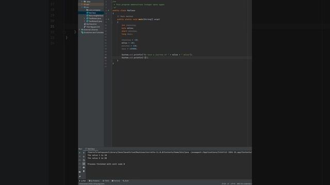This screenshot has height=185, width=330.
Task: Toggle soft-wrap icon in Run console
Action: pos(84,160)
